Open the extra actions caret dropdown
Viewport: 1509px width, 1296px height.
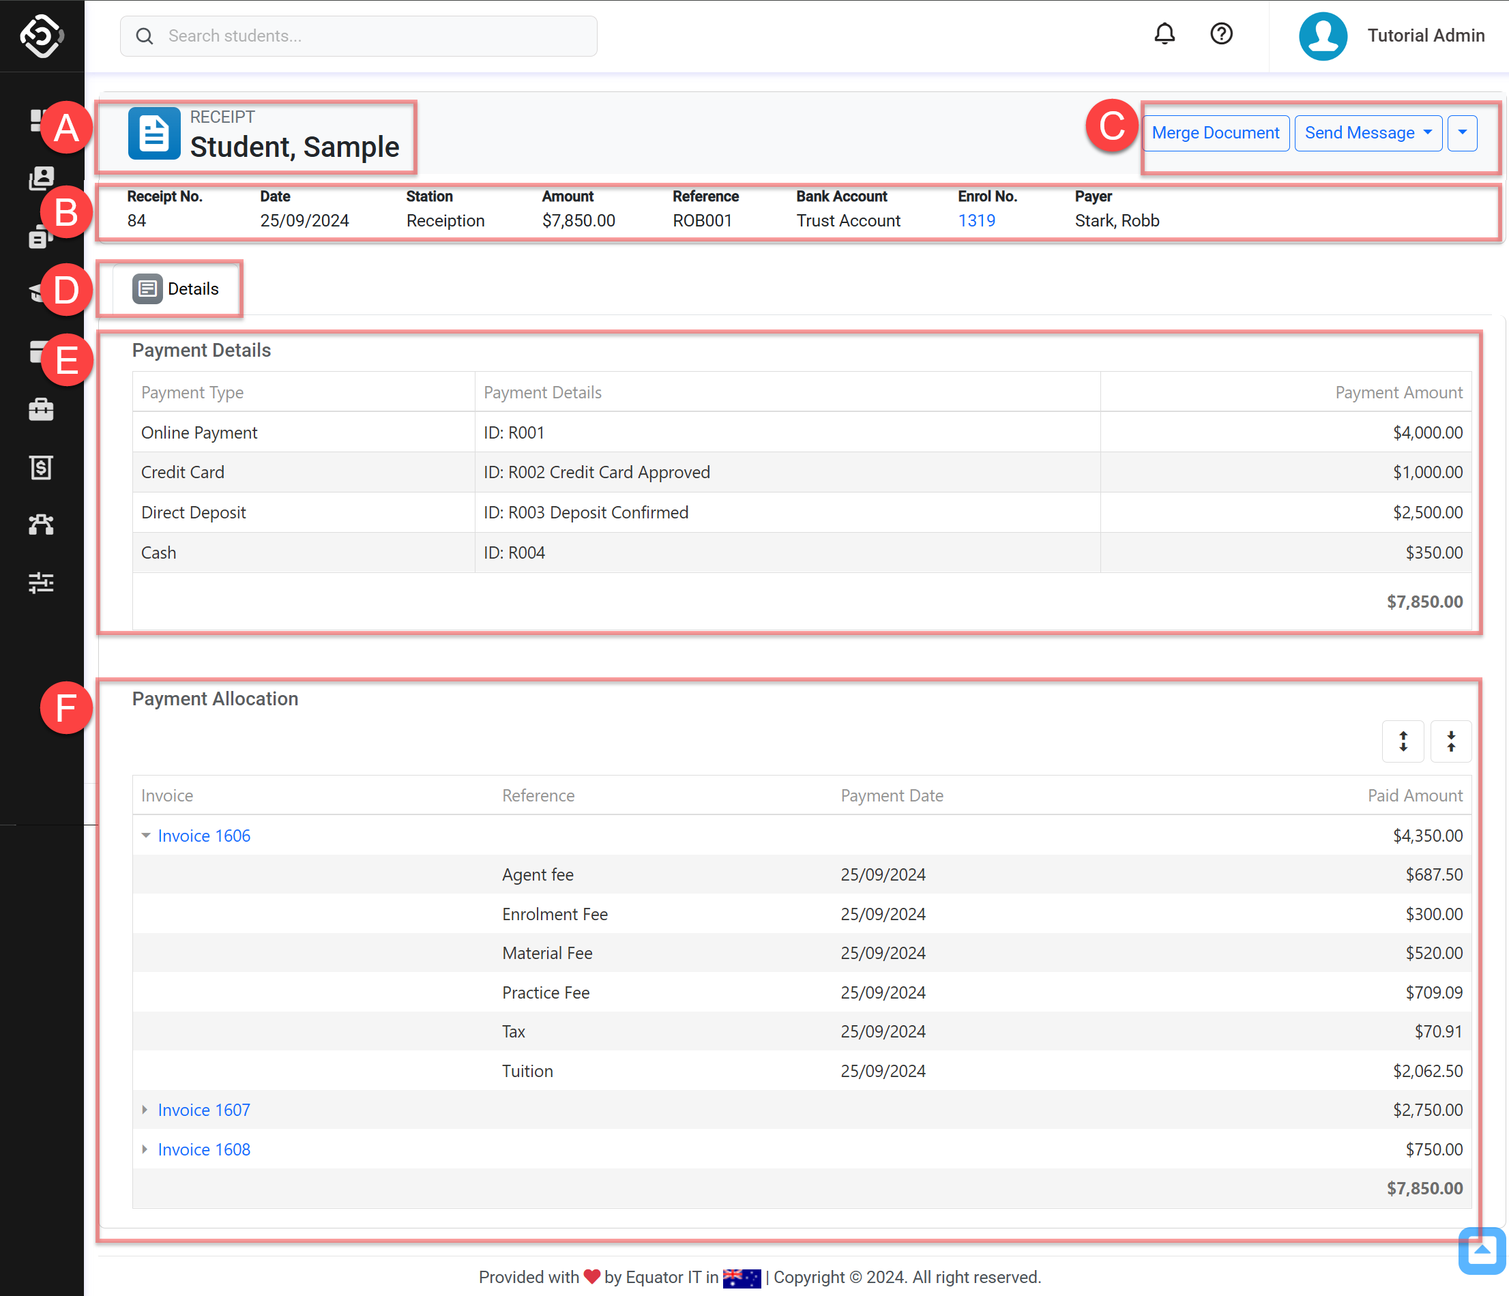[1462, 132]
